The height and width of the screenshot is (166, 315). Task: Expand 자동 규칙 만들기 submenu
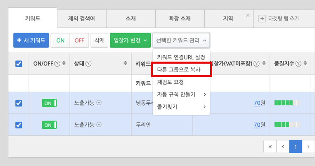click(x=181, y=95)
